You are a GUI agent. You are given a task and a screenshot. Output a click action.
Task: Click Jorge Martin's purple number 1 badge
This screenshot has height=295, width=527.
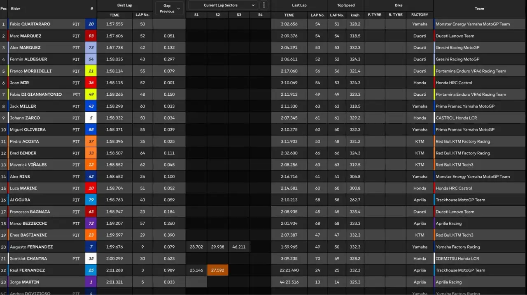coord(91,282)
